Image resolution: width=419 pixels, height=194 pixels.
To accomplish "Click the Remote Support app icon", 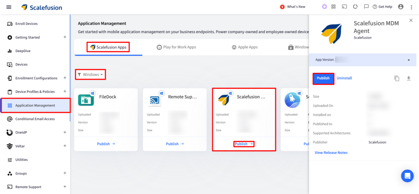I will click(x=155, y=100).
